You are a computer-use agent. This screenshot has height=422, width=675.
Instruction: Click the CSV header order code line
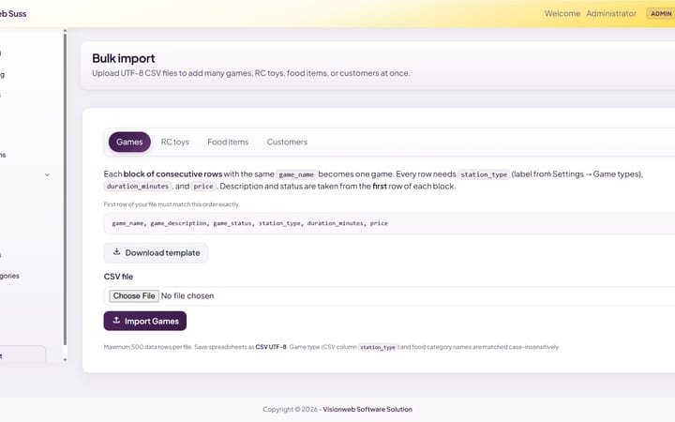point(249,223)
